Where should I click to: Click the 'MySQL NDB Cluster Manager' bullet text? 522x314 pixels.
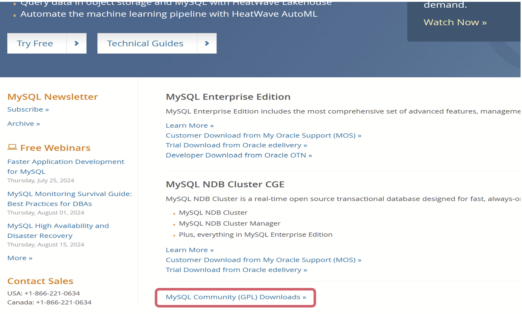229,224
